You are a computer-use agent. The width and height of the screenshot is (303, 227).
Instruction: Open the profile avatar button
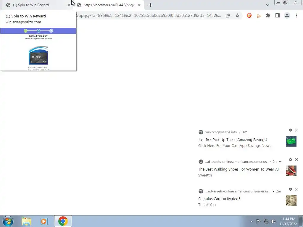tap(287, 15)
